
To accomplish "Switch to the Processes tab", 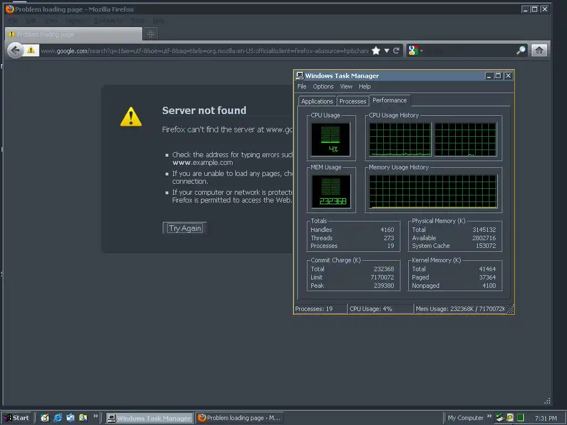I will click(x=353, y=101).
